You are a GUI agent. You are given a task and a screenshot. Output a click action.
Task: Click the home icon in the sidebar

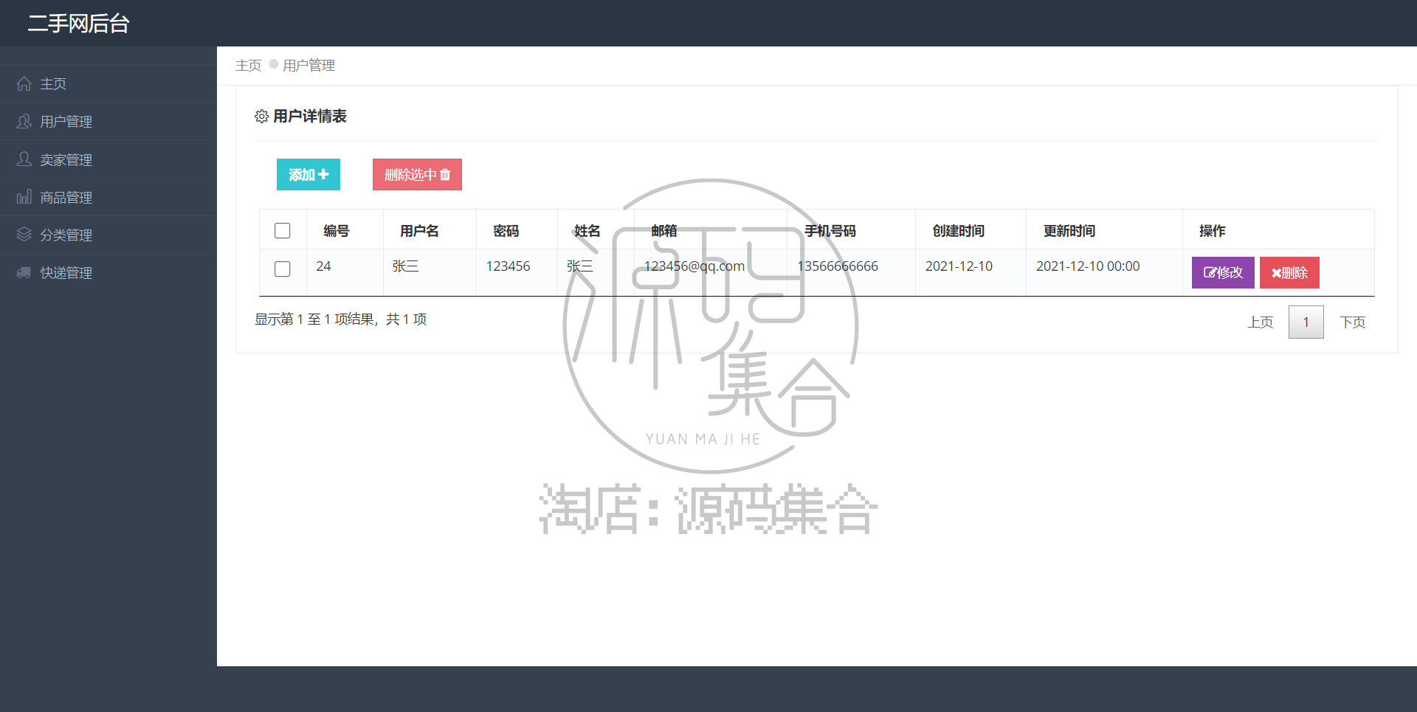(24, 84)
